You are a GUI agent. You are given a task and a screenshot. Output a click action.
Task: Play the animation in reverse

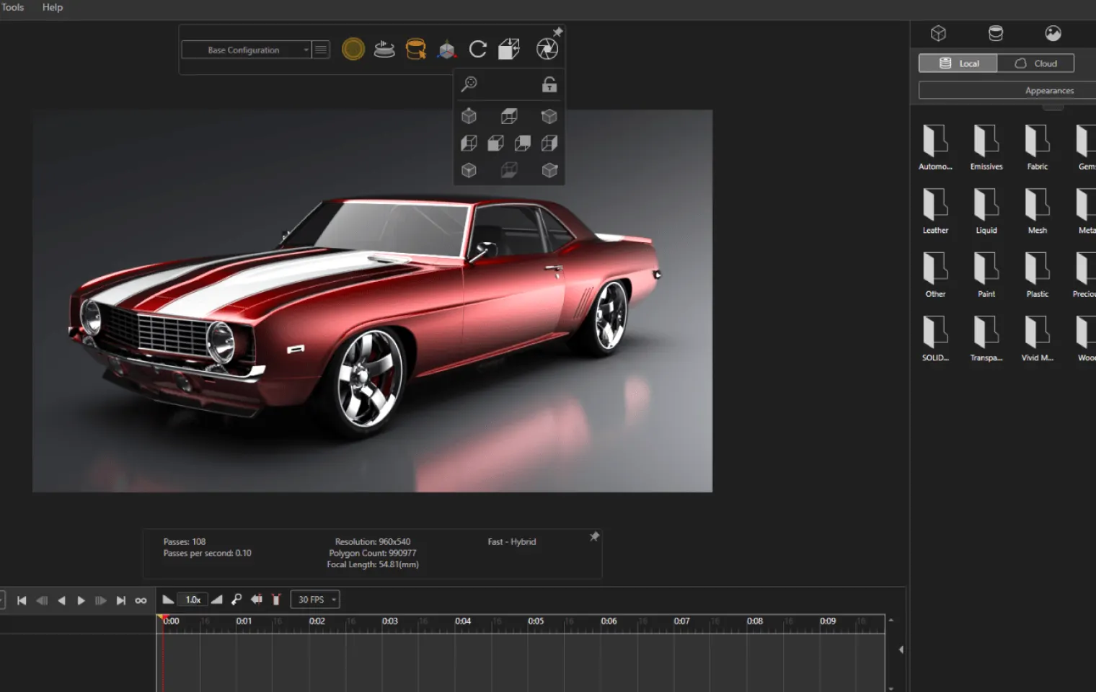tap(61, 600)
